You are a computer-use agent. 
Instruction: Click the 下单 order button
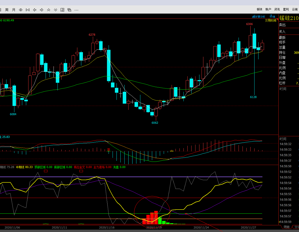(272, 16)
